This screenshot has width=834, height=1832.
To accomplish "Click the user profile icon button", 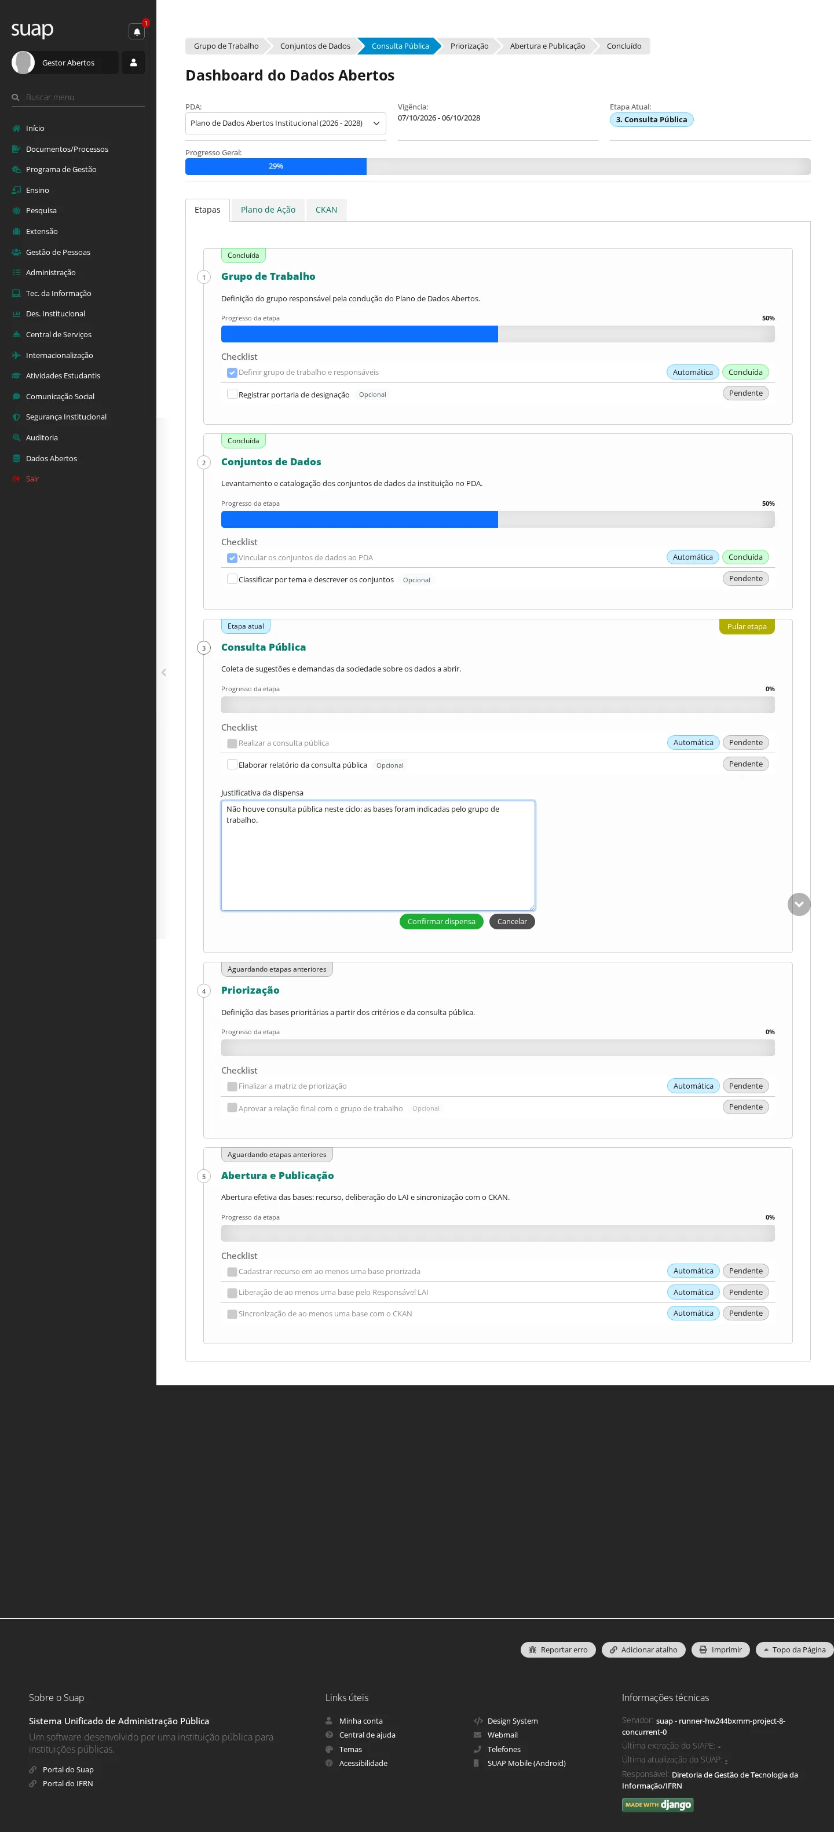I will point(133,63).
